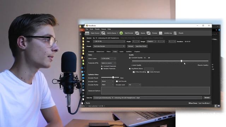The image size is (226, 127).
Task: Click the Advanced Options text box
Action: click(x=155, y=91)
